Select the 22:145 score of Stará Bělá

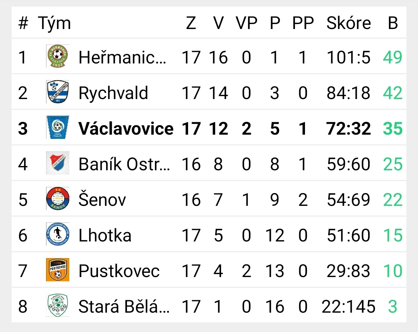point(348,307)
